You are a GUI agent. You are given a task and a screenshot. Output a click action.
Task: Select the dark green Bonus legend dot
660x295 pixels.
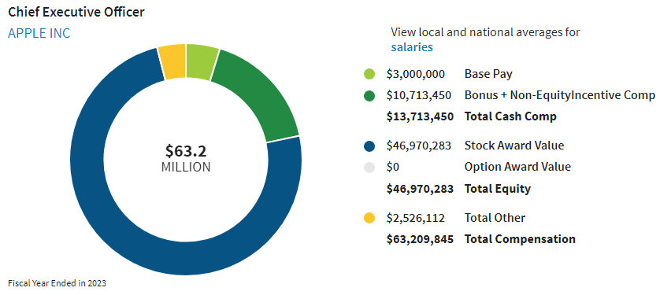point(369,96)
